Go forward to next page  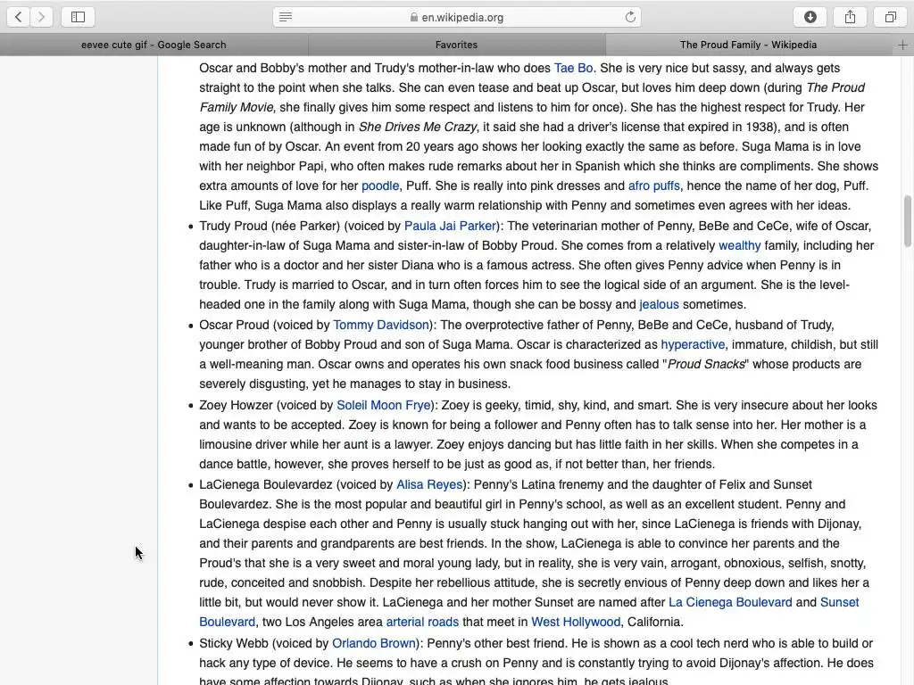[x=41, y=17]
